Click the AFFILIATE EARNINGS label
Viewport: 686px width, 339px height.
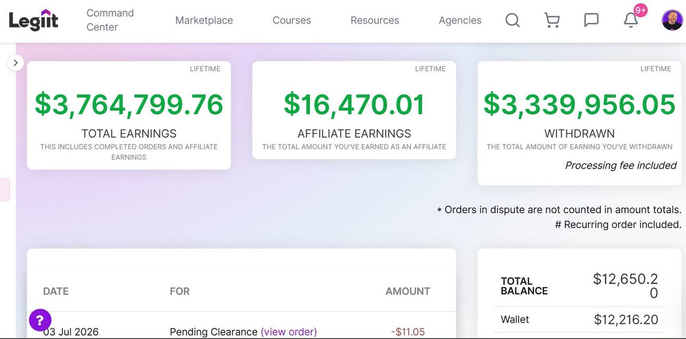click(x=354, y=133)
